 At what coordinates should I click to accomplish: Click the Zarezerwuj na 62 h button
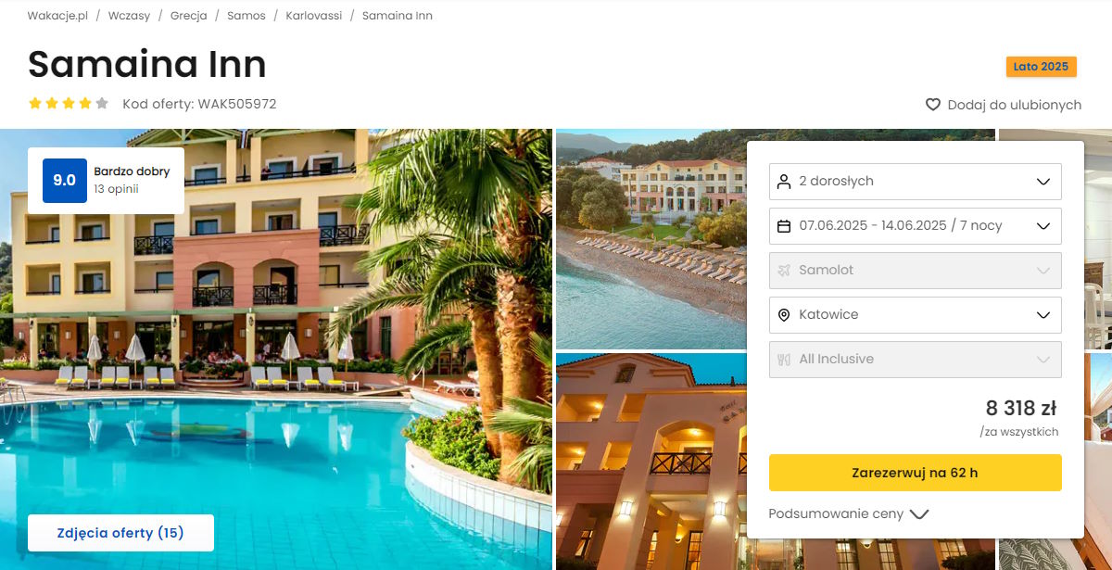[916, 473]
